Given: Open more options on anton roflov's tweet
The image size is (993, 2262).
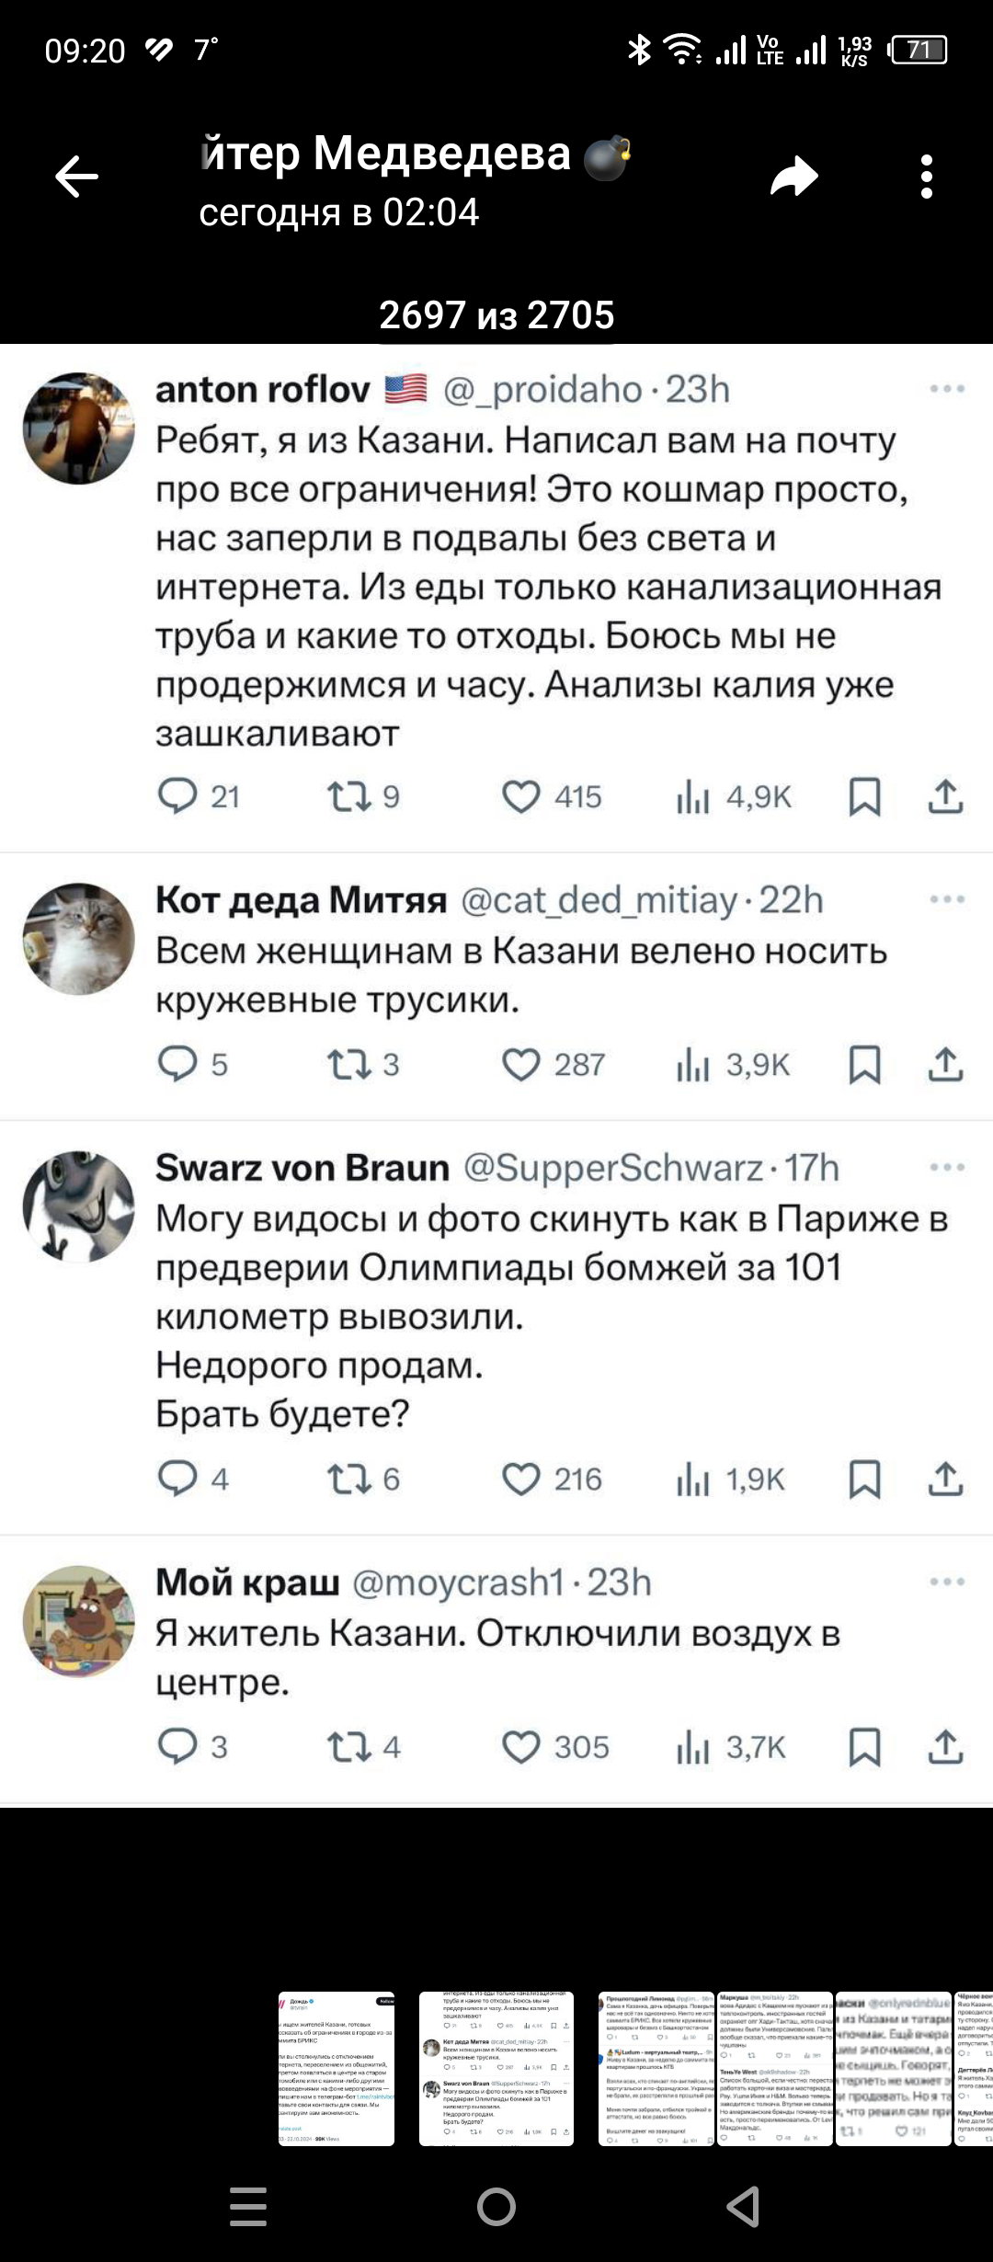Looking at the screenshot, I should click(947, 389).
